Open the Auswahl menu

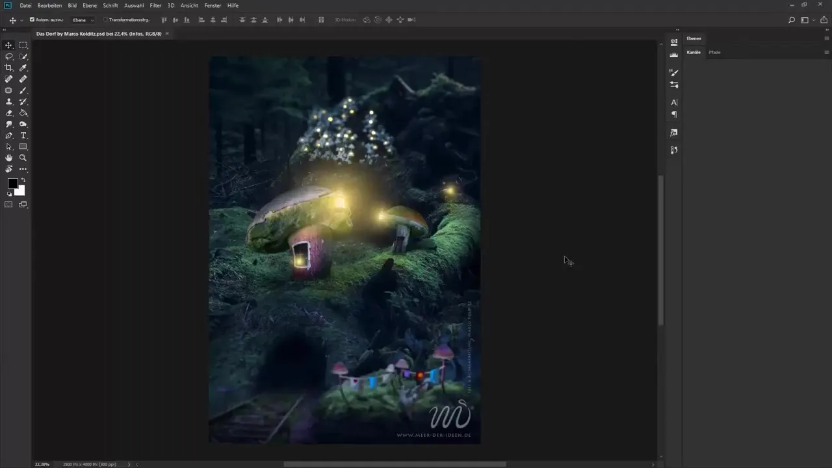pyautogui.click(x=134, y=5)
